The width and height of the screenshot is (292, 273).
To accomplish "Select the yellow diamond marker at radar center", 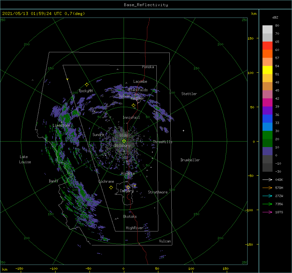I will tap(124, 141).
